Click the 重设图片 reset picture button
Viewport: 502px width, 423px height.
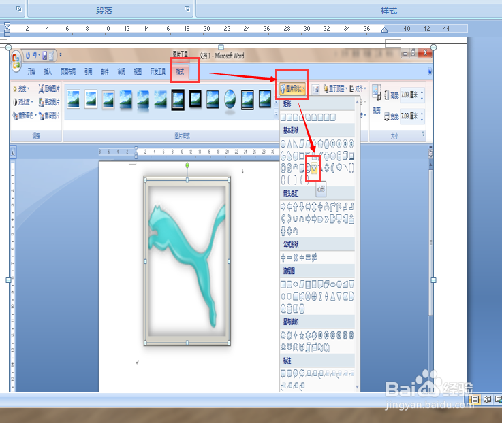point(49,116)
